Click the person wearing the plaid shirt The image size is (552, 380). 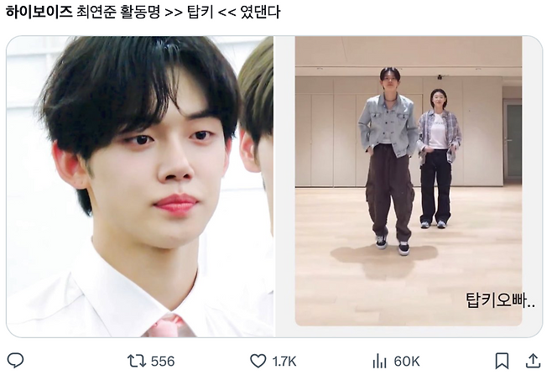click(x=438, y=159)
